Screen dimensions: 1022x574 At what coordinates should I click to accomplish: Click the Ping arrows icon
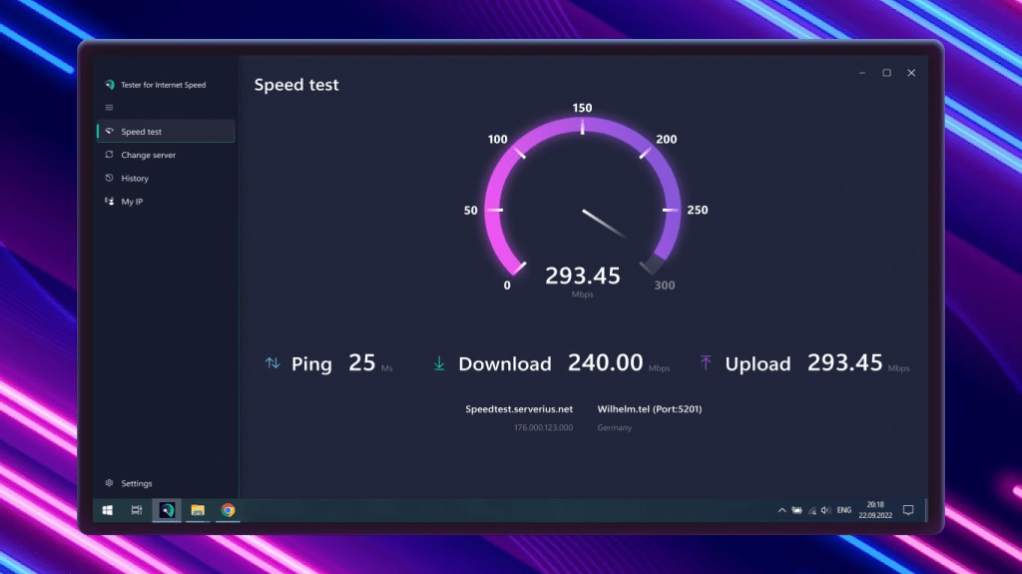pyautogui.click(x=272, y=363)
